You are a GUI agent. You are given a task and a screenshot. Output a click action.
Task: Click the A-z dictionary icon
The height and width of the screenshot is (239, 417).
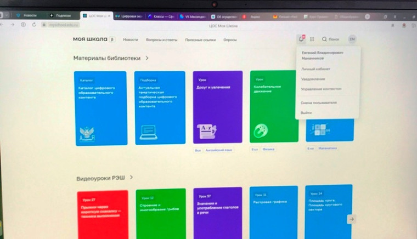[x=207, y=131]
